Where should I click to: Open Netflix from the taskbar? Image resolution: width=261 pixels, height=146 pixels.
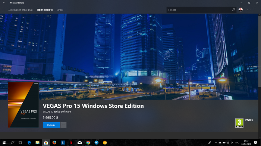tap(71, 143)
